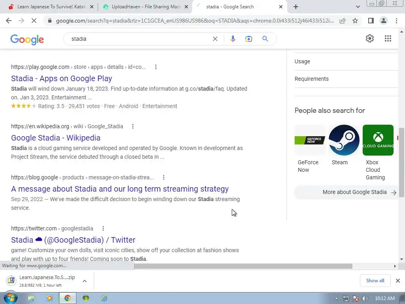Open File Explorer from taskbar
Viewport: 405px width, 304px height.
pyautogui.click(x=31, y=298)
